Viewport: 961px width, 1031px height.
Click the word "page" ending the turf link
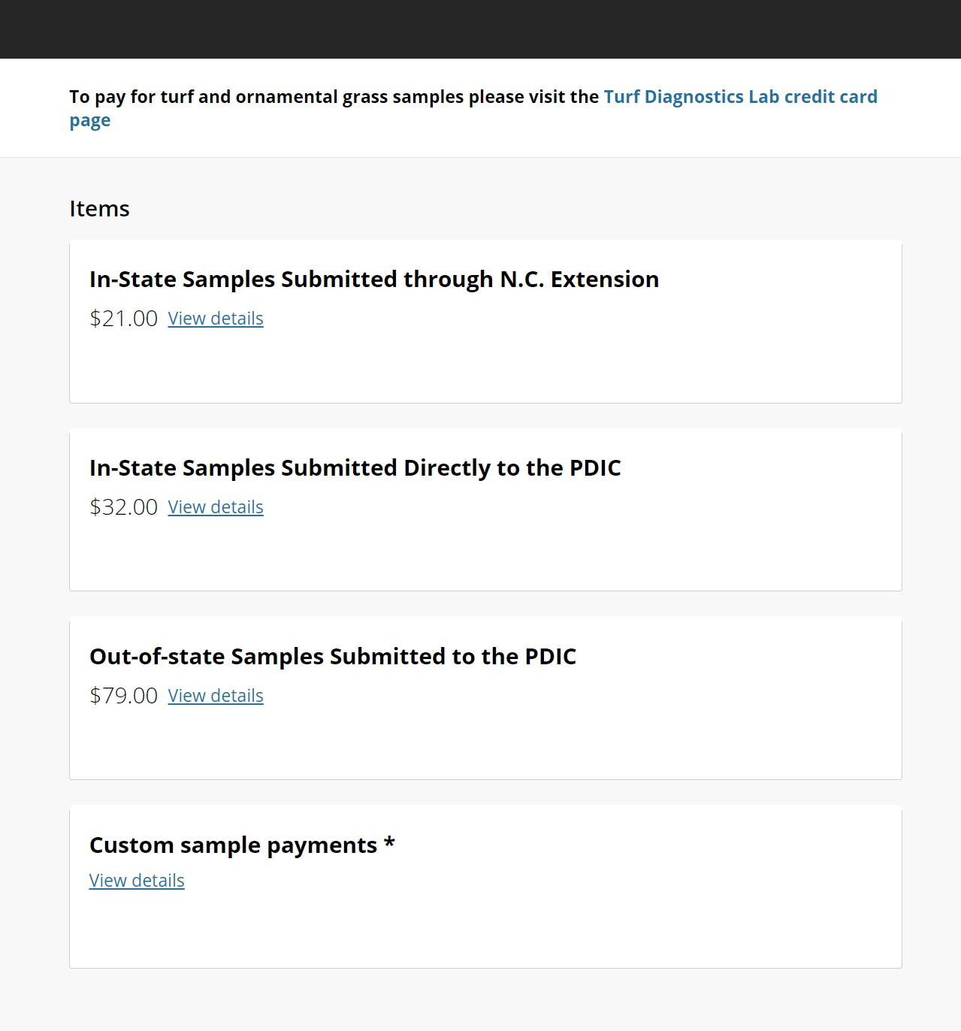(90, 121)
